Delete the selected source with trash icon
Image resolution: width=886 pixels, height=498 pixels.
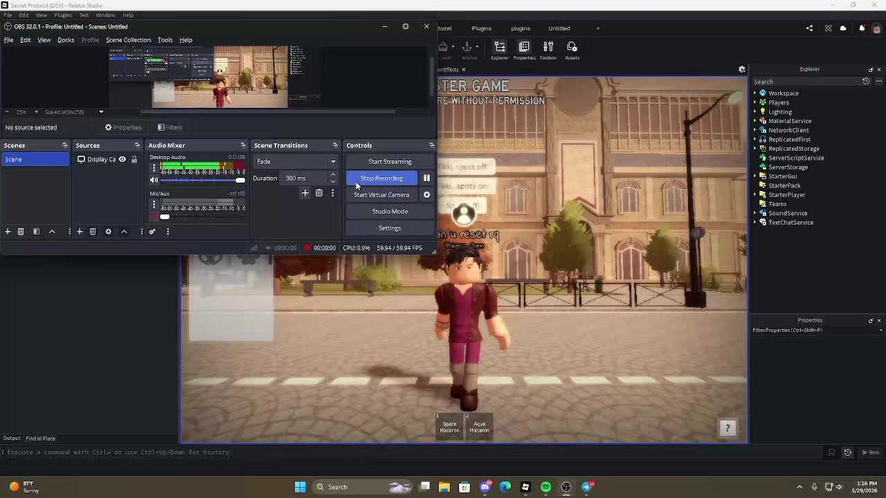pos(93,232)
